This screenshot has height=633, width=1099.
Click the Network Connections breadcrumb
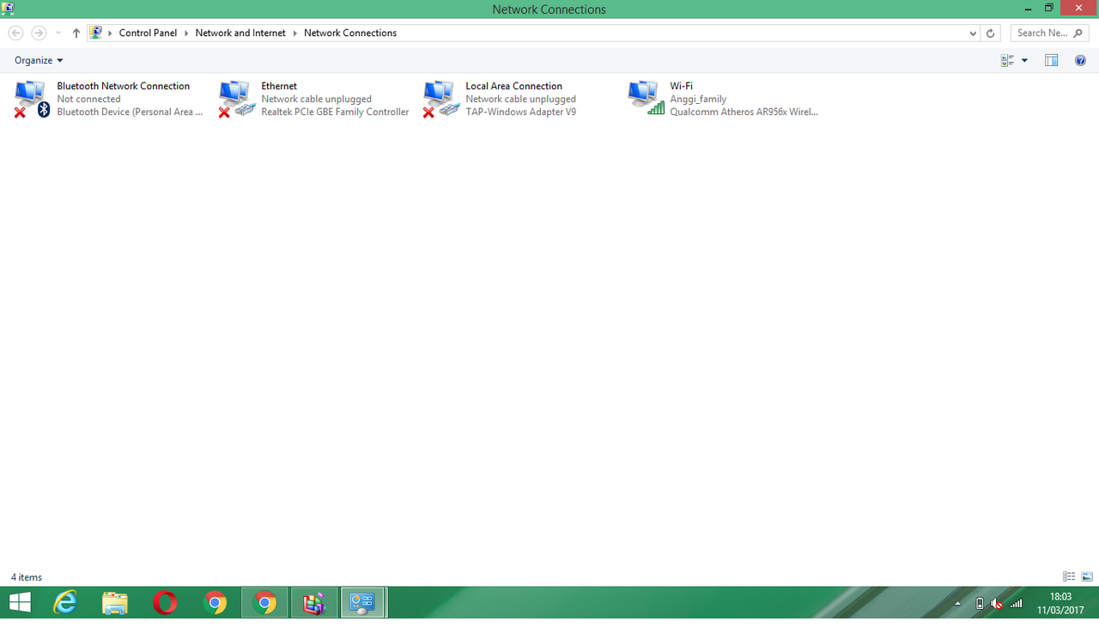point(350,33)
